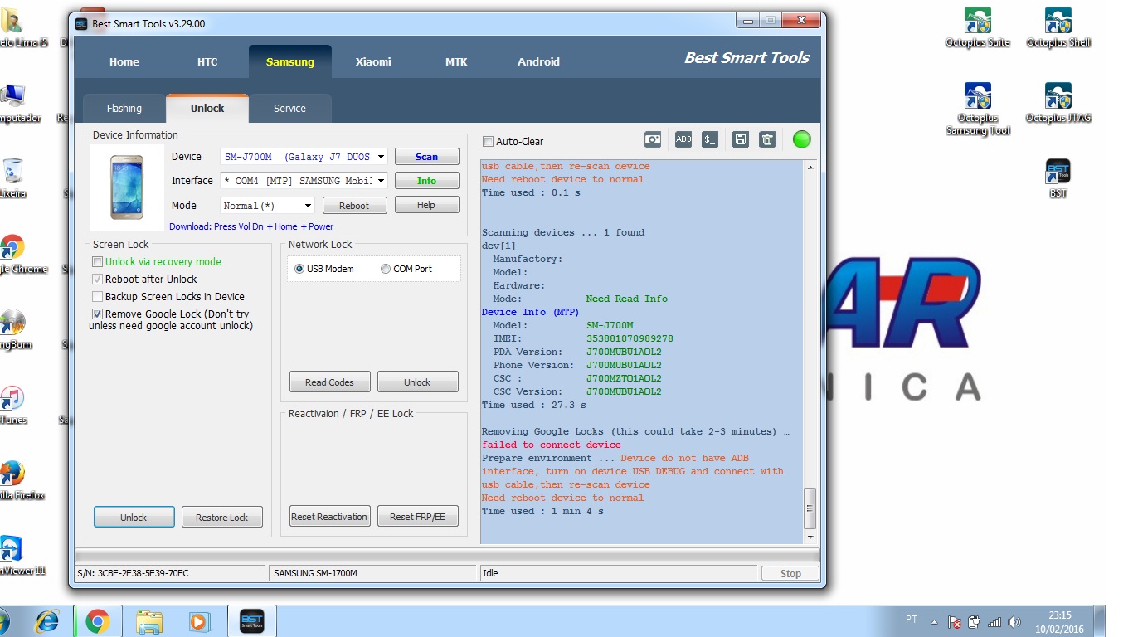Viewport: 1133px width, 637px height.
Task: Click the Info button
Action: pyautogui.click(x=426, y=181)
